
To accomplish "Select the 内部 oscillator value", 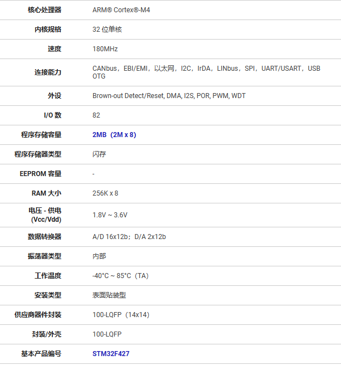I will coord(99,256).
